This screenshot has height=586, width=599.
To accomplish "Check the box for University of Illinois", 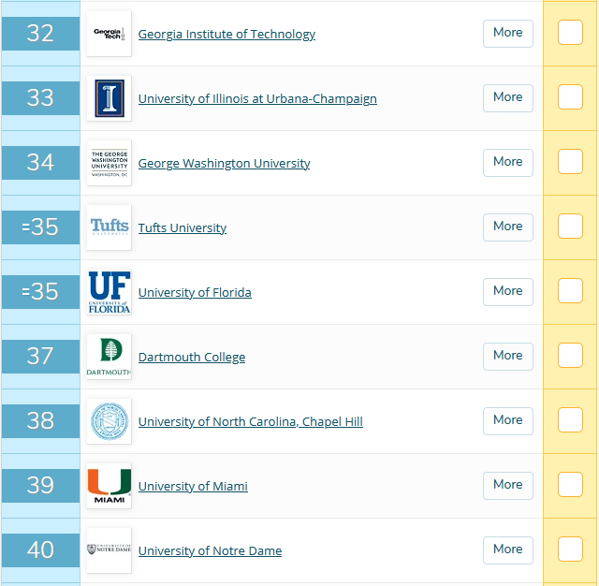I will (570, 97).
